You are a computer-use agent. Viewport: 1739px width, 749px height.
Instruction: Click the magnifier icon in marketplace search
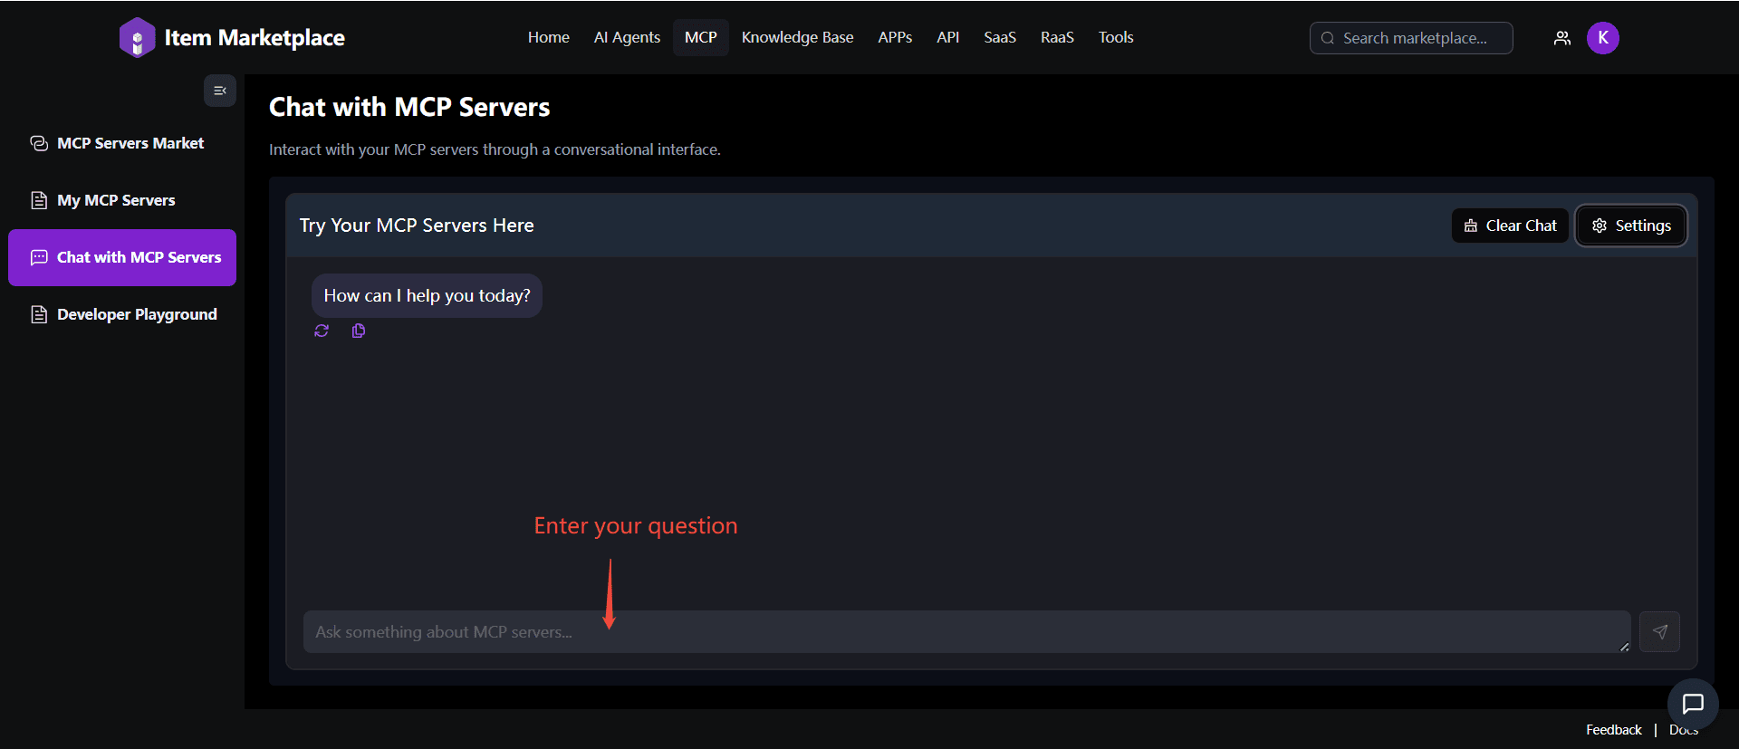(1328, 38)
